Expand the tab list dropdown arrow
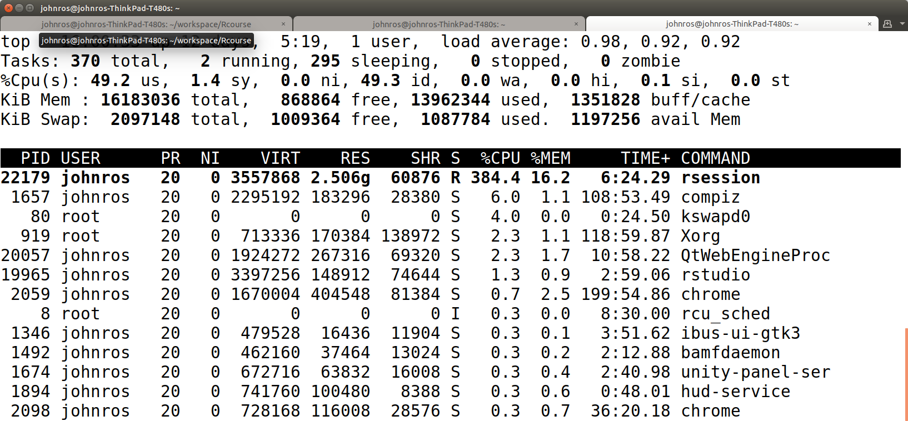908x421 pixels. 902,24
